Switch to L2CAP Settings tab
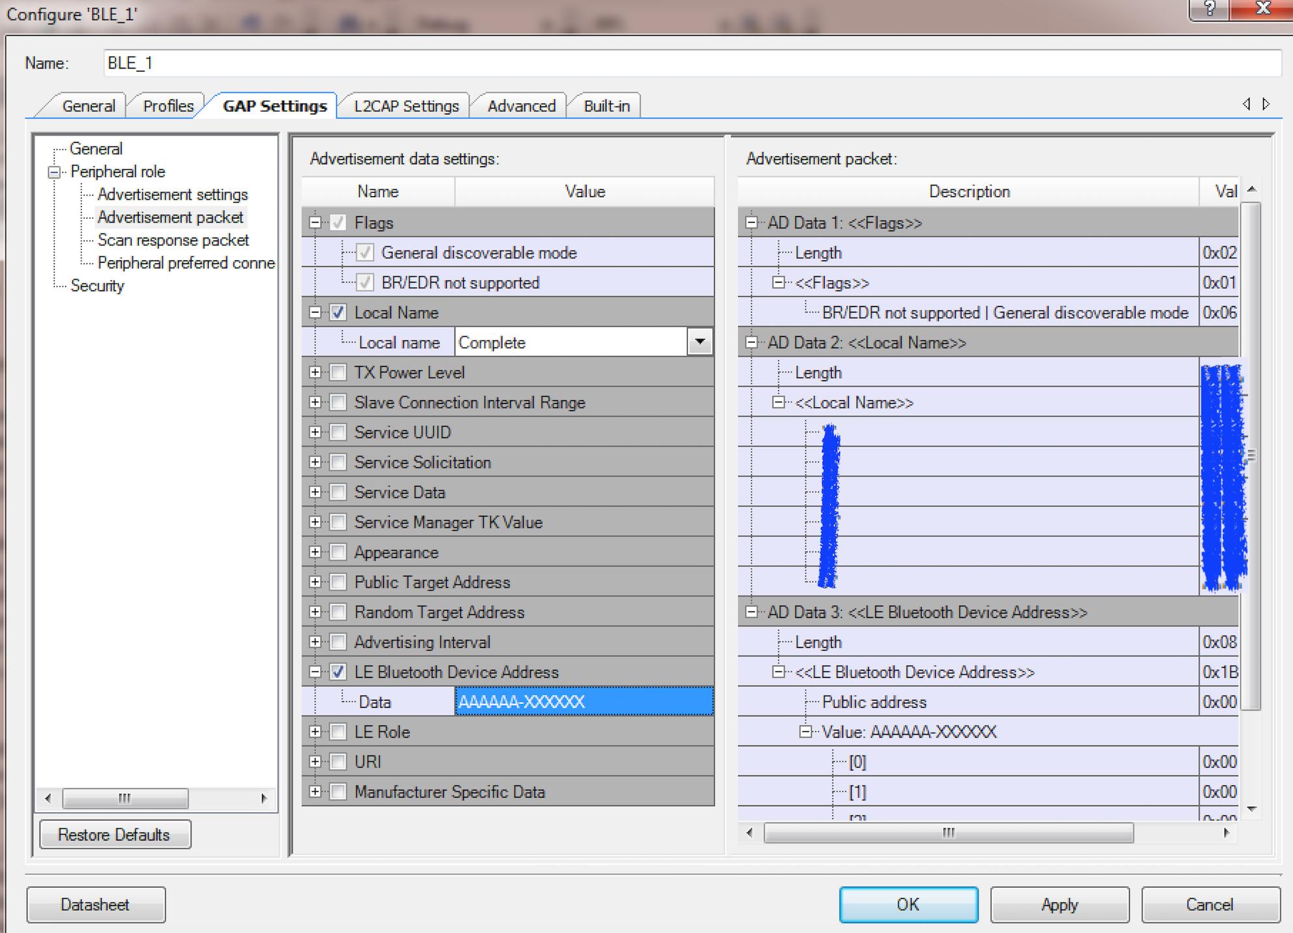Image resolution: width=1293 pixels, height=933 pixels. (406, 106)
